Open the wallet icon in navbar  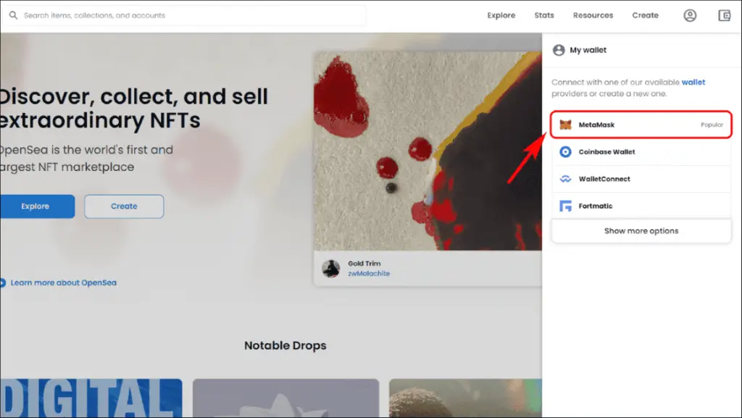click(x=725, y=16)
